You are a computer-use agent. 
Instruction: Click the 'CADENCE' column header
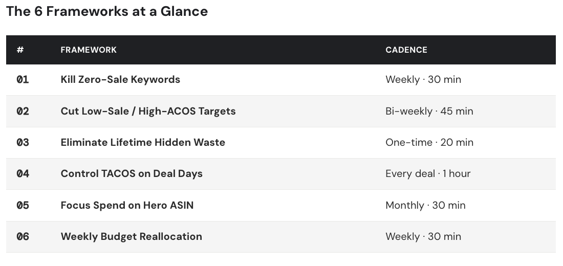(x=406, y=50)
